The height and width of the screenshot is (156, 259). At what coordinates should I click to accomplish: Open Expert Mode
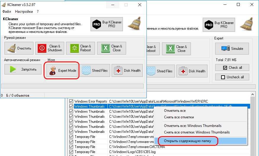coord(62,71)
